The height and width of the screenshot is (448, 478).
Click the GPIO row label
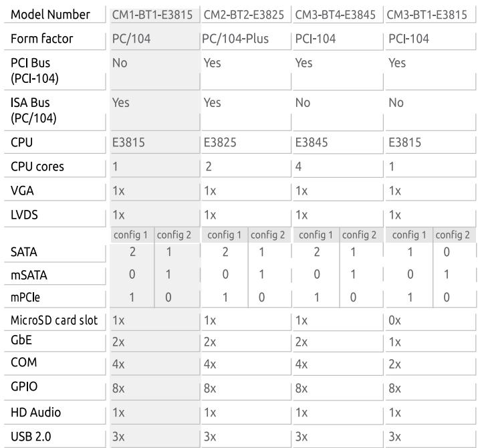tap(24, 386)
